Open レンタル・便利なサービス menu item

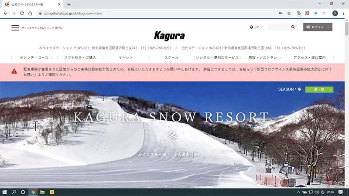click(x=217, y=57)
